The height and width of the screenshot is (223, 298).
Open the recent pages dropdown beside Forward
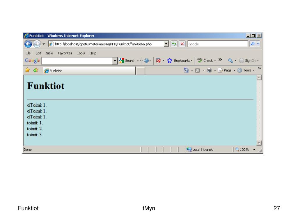coord(44,44)
